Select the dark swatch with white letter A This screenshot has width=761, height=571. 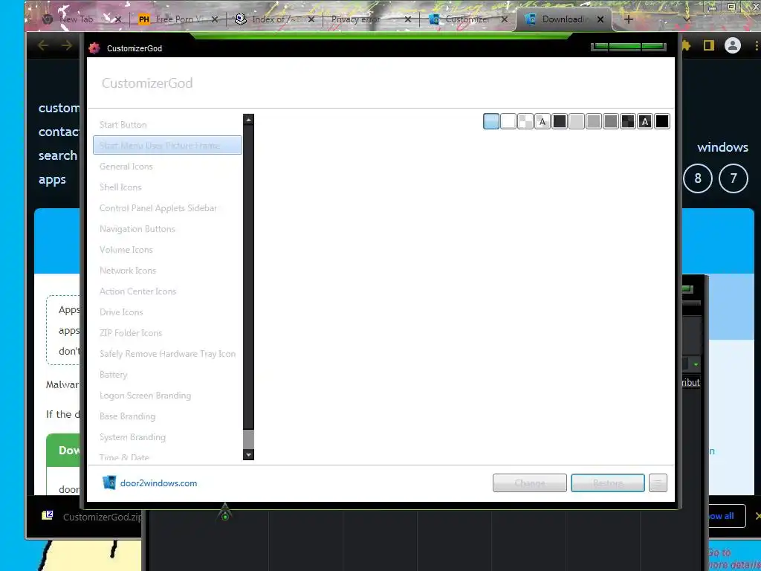[x=644, y=121]
